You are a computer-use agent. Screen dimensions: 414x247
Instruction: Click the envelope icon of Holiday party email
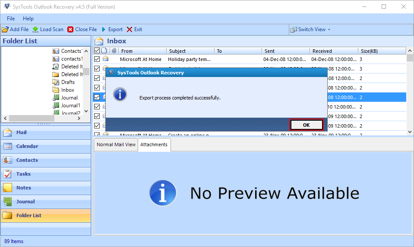[x=106, y=58]
